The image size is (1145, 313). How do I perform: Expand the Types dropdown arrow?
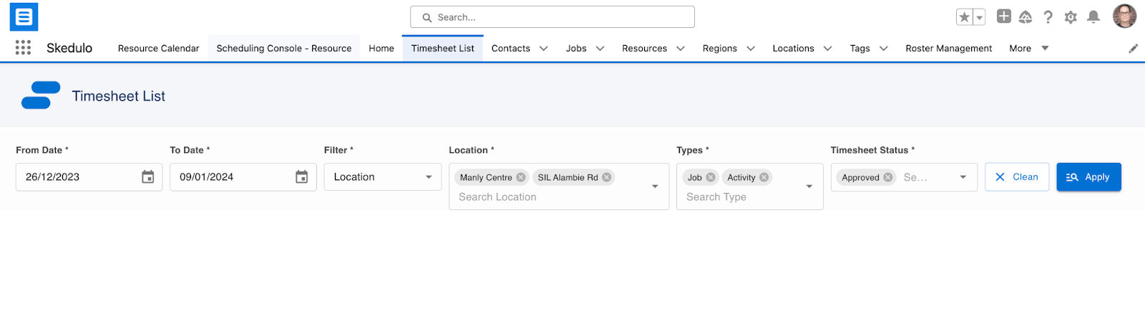point(809,187)
